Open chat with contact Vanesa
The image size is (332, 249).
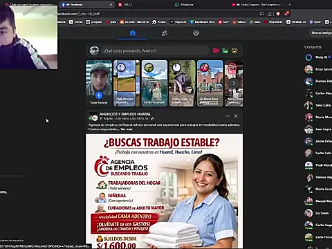pos(318,177)
